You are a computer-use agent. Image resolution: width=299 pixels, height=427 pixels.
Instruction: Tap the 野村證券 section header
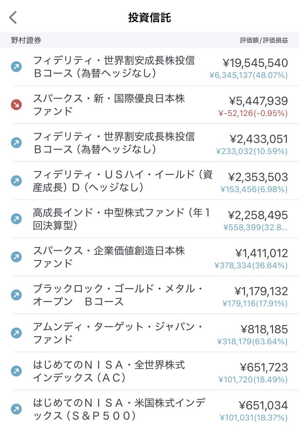26,40
